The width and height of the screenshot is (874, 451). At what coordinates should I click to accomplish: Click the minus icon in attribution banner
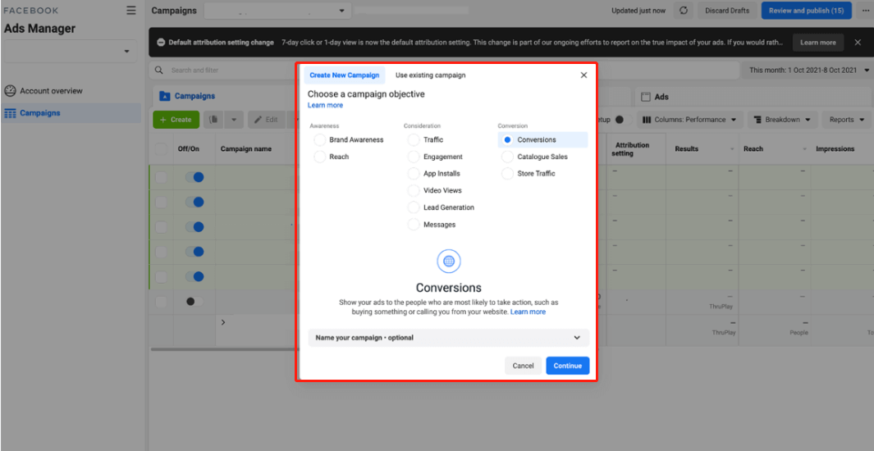coord(161,43)
